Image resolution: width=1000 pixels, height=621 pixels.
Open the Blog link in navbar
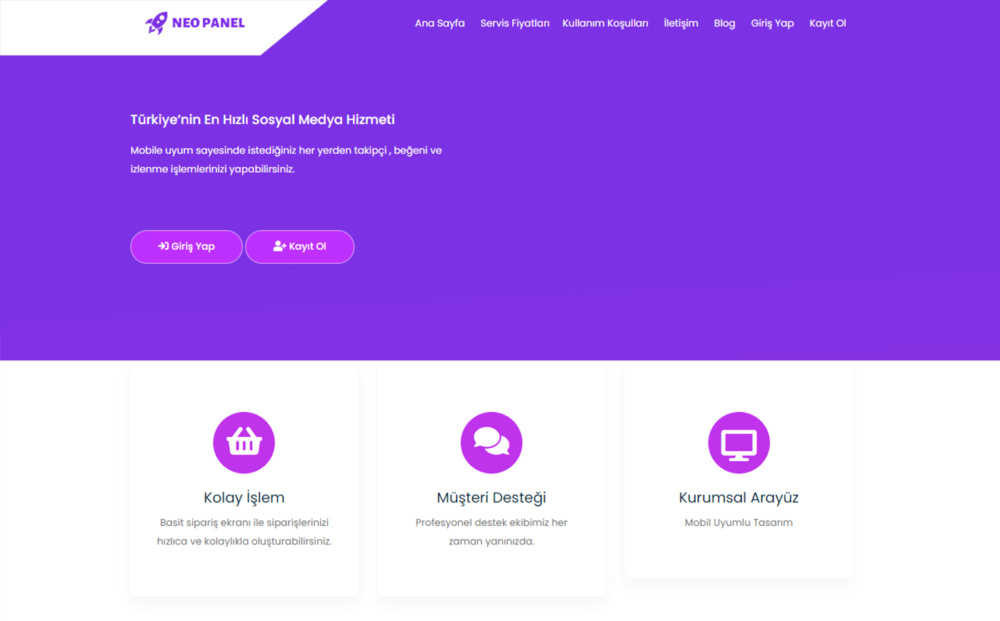[724, 23]
